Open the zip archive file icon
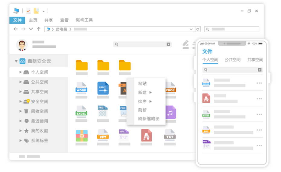This screenshot has height=172, width=281. click(x=82, y=136)
